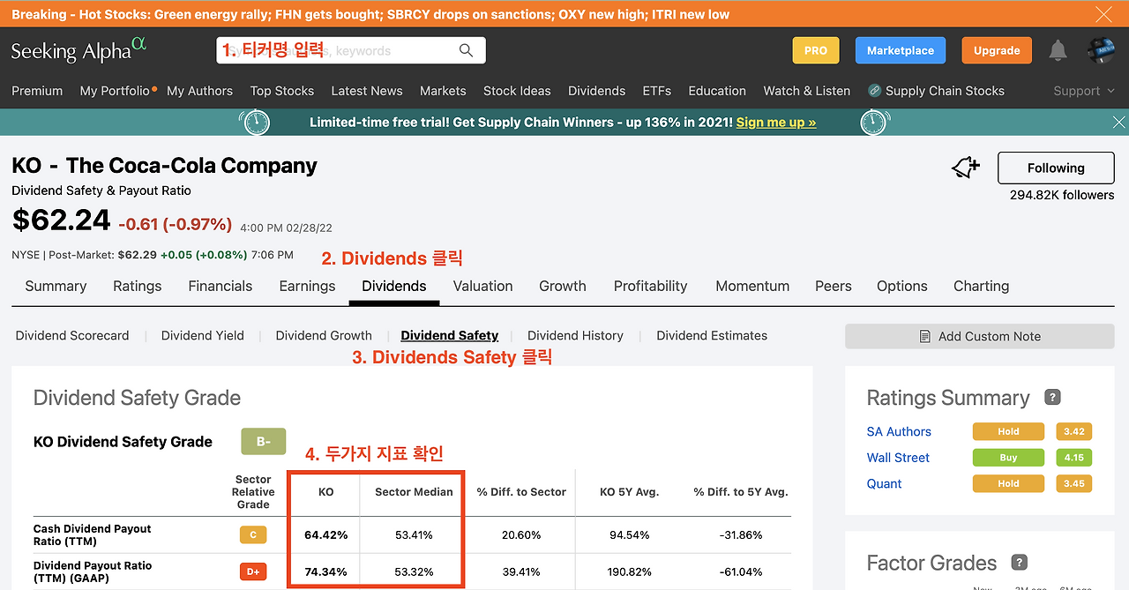Screen dimensions: 1129x590
Task: Click the 294.82K followers text
Action: tap(1062, 195)
